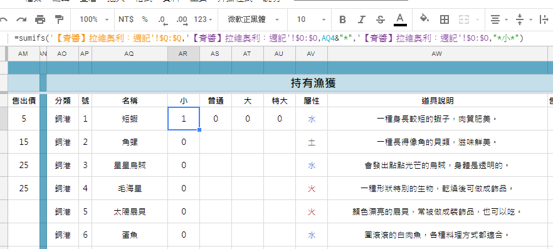This screenshot has height=249, width=553.
Task: Select sale price 5 cell
Action: tap(24, 119)
